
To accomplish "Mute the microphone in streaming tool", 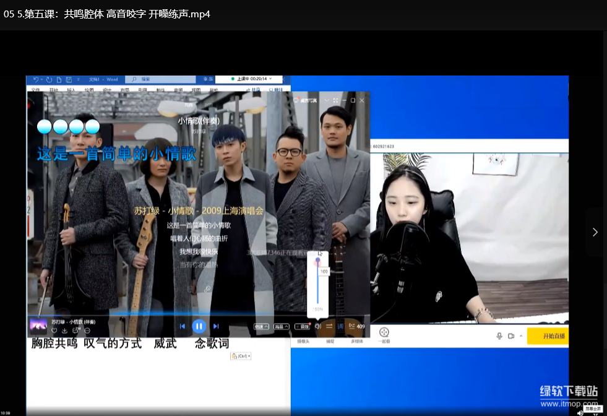I will point(499,336).
